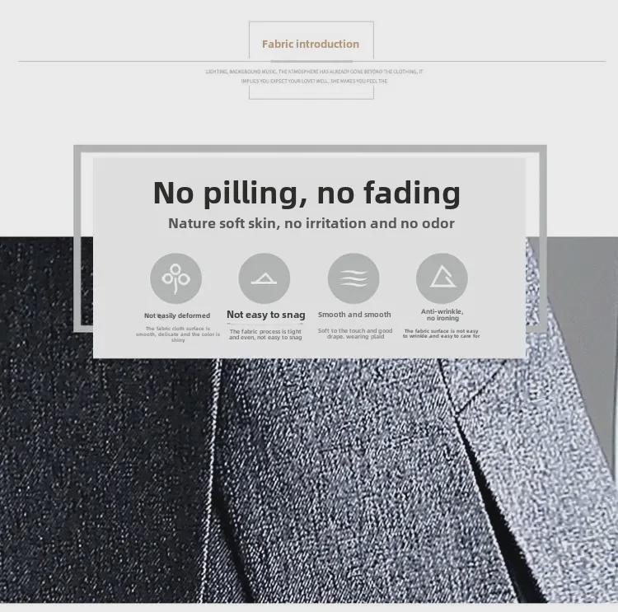This screenshot has width=618, height=612.
Task: Click 'Nature soft skin, no irritation' subtitle
Action: point(311,223)
